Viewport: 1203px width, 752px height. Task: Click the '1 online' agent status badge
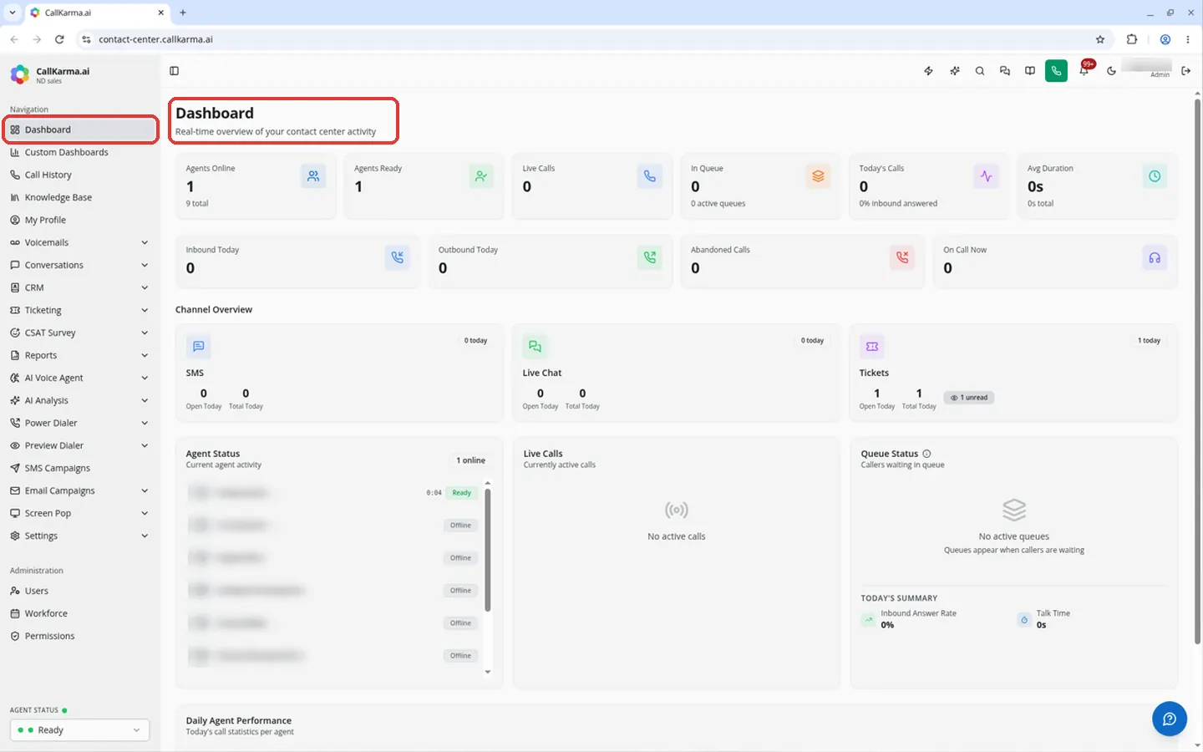(471, 460)
